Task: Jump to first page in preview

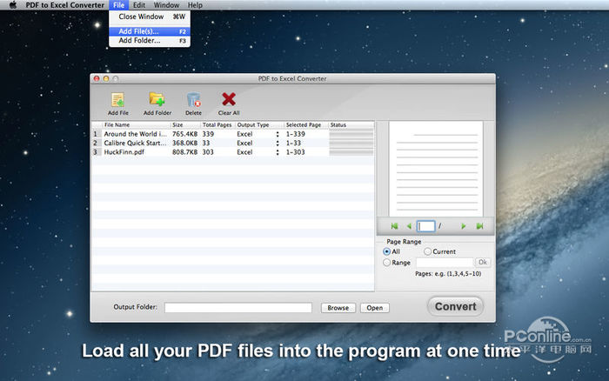Action: pyautogui.click(x=394, y=226)
